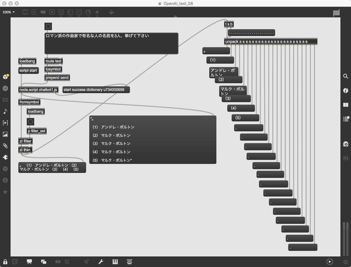
Task: Open the Sequences browser icon
Action: pos(5,123)
